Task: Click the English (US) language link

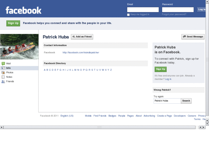Action: coord(67,116)
